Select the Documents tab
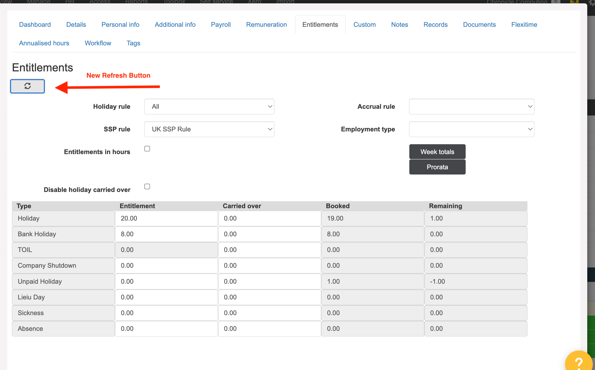 click(479, 25)
